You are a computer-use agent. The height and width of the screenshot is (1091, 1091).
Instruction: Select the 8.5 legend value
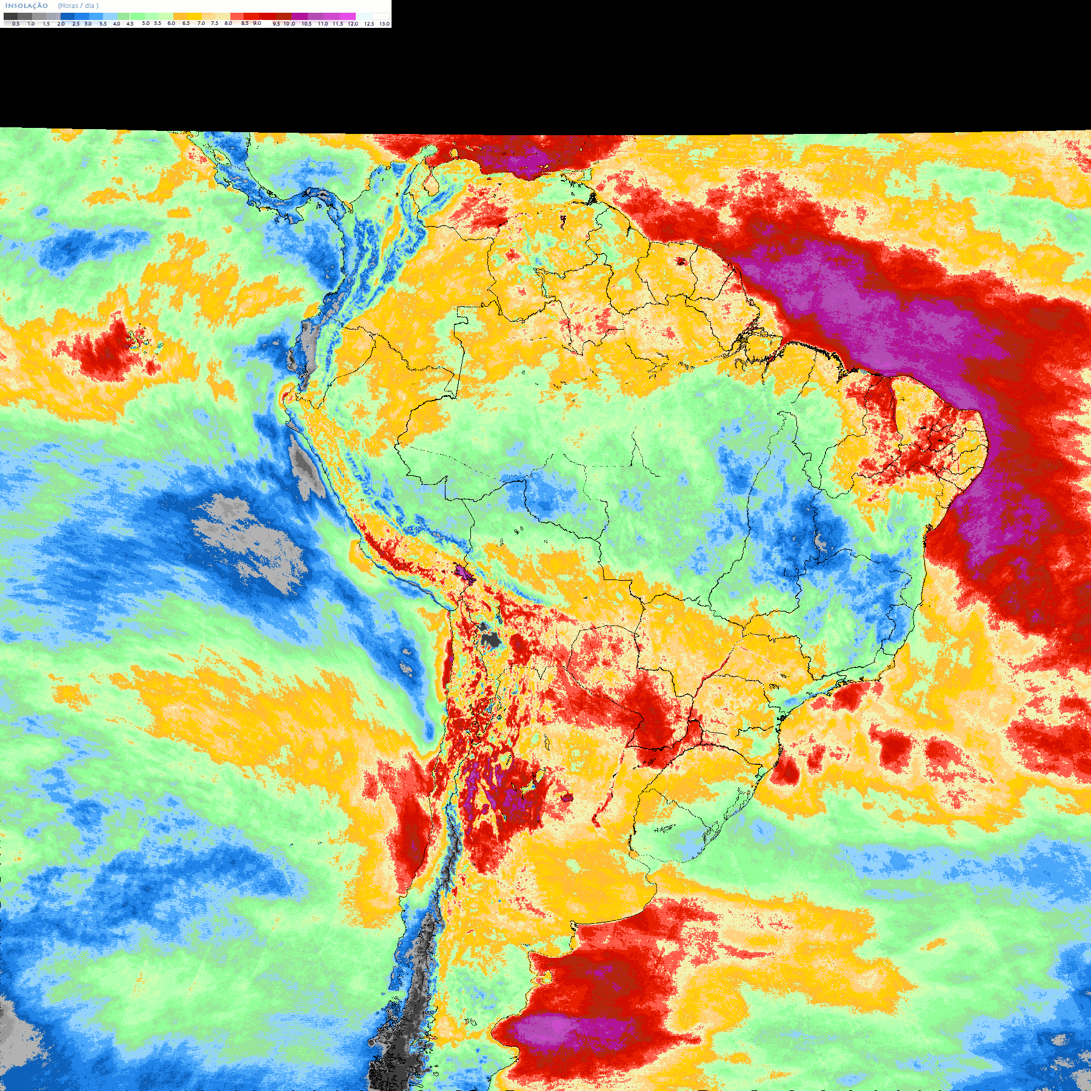pyautogui.click(x=245, y=23)
